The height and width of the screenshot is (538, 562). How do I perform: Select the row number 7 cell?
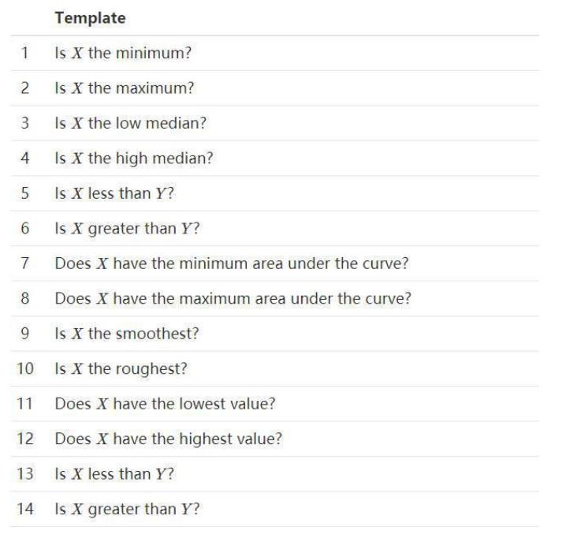[x=25, y=263]
